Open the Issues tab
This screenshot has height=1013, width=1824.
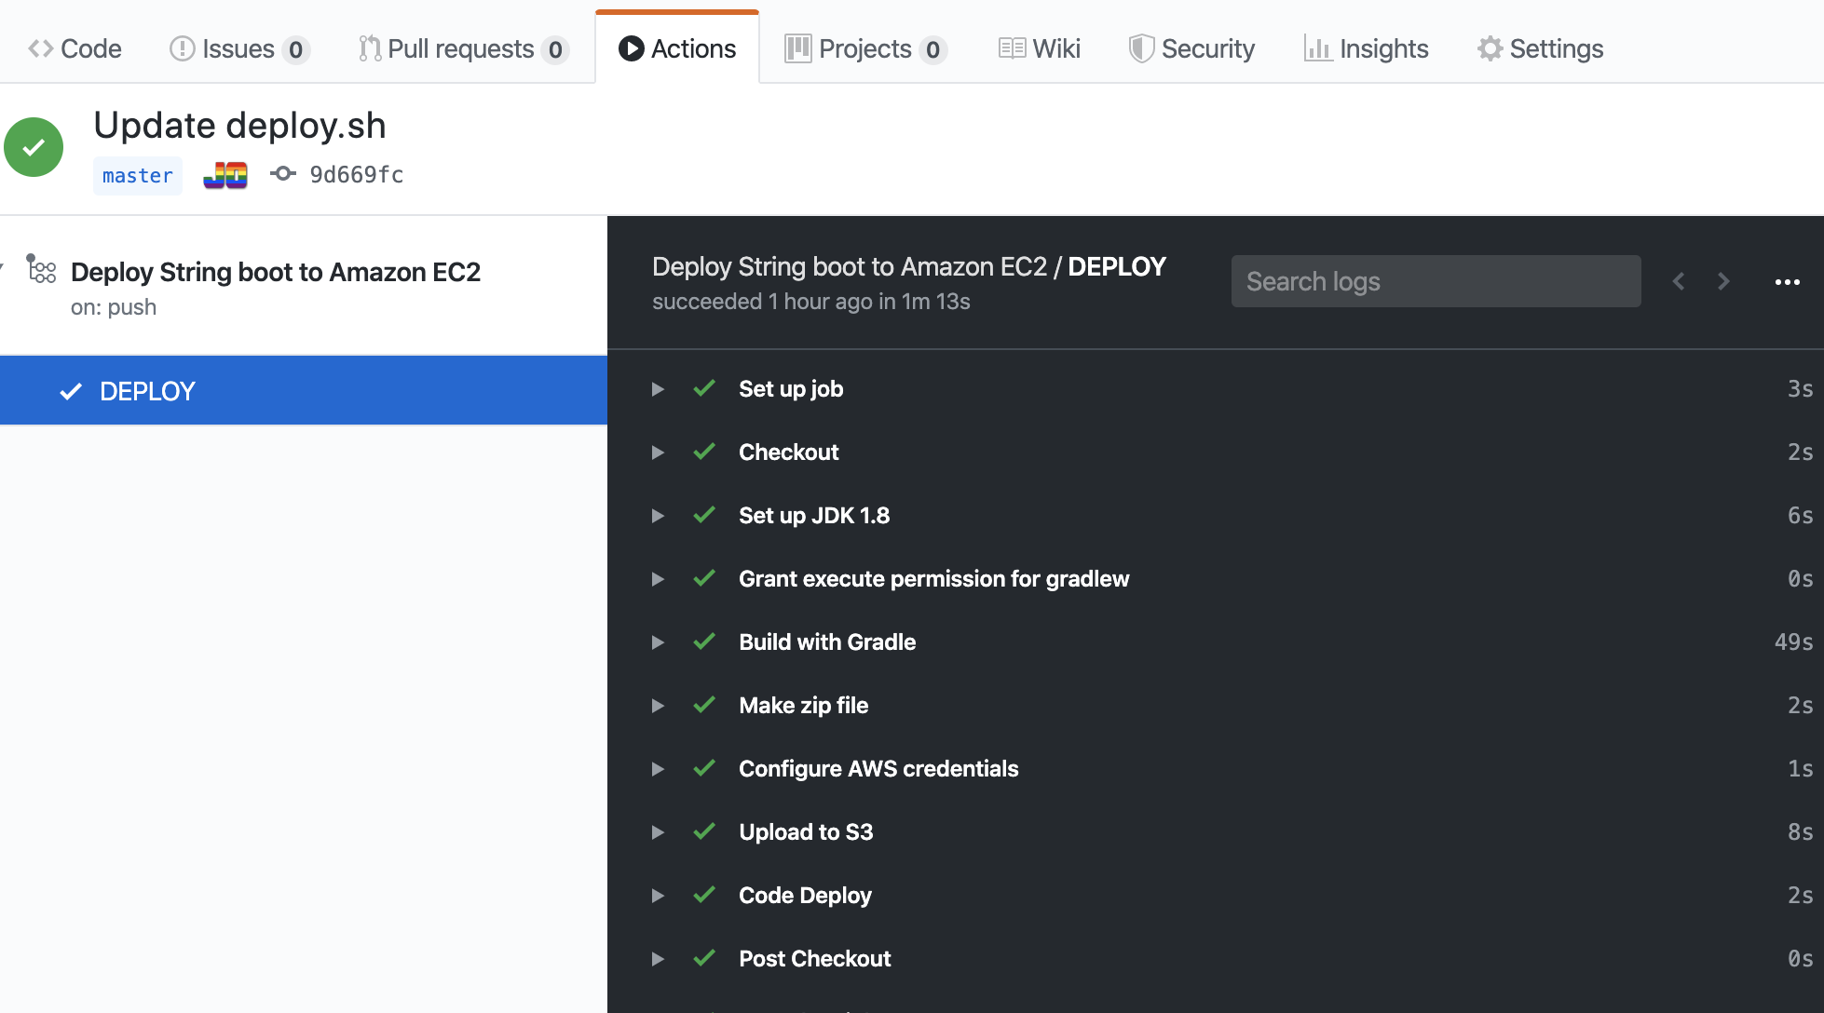(239, 48)
